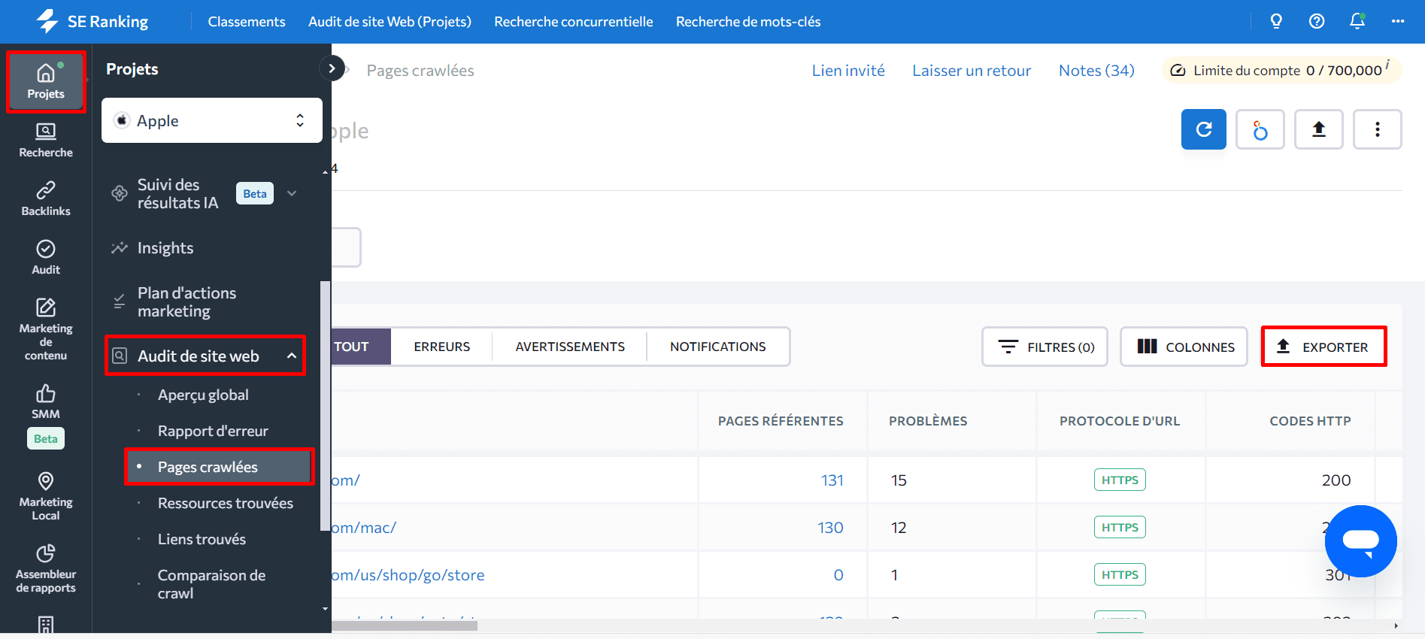Collapse Audit de site web section
This screenshot has width=1425, height=639.
pyautogui.click(x=292, y=356)
